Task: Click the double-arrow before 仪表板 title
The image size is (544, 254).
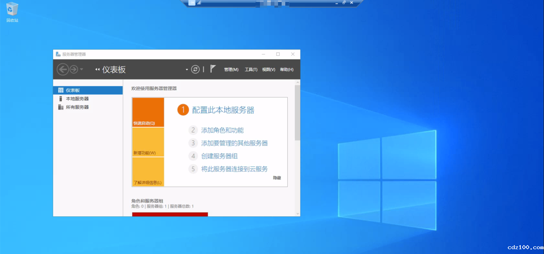Action: (x=97, y=70)
